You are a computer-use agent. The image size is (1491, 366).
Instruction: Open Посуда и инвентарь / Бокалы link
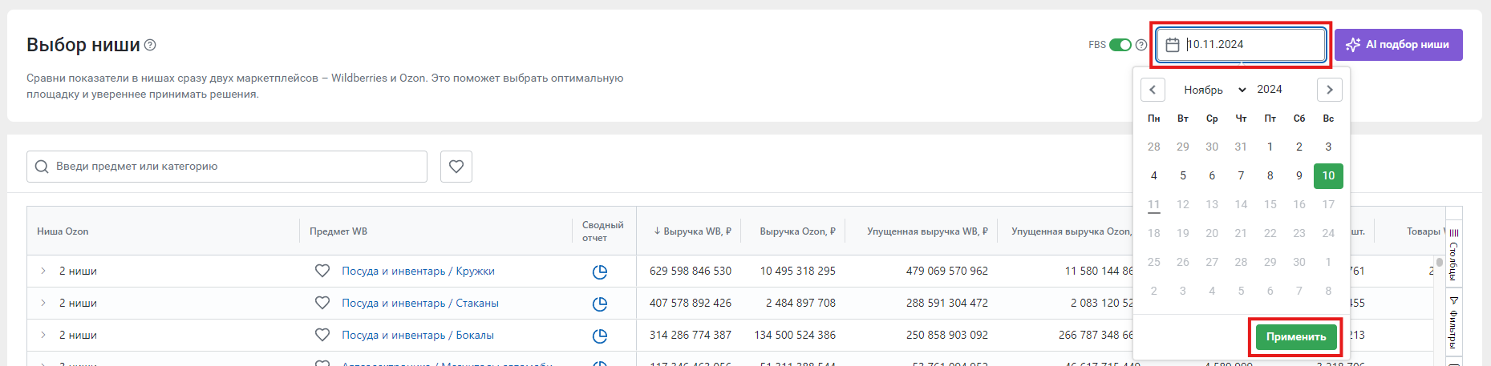pos(418,335)
